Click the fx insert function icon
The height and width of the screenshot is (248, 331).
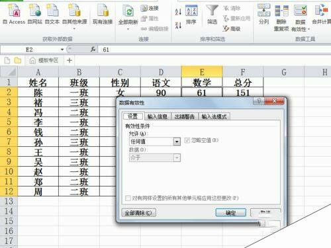[x=93, y=50]
